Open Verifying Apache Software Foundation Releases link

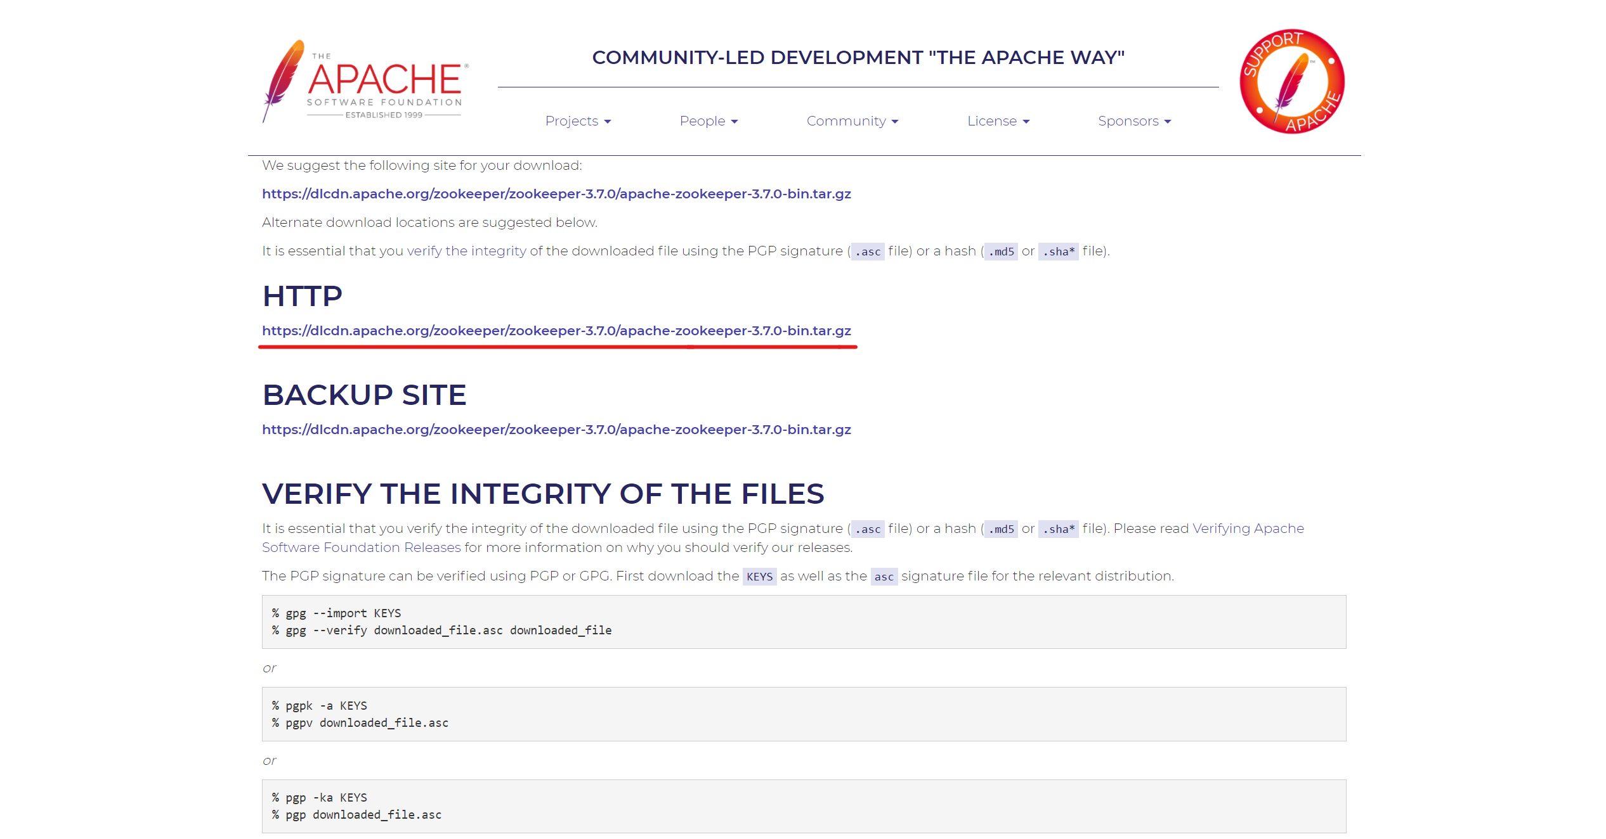1248,528
